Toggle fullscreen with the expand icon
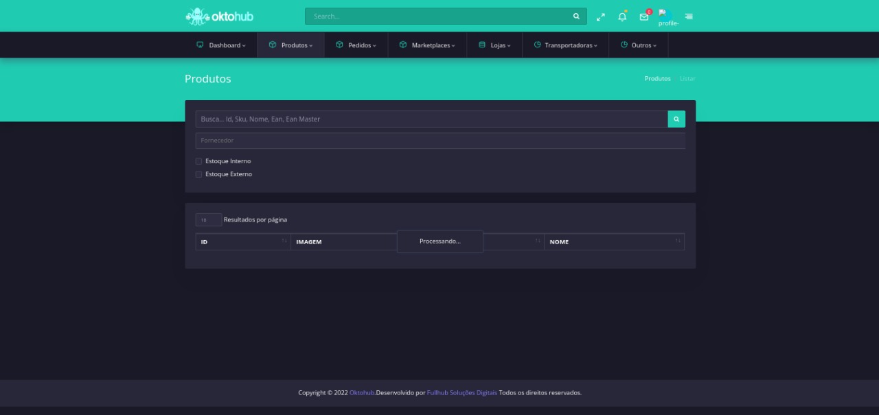Screen dimensions: 879x415 pyautogui.click(x=601, y=16)
